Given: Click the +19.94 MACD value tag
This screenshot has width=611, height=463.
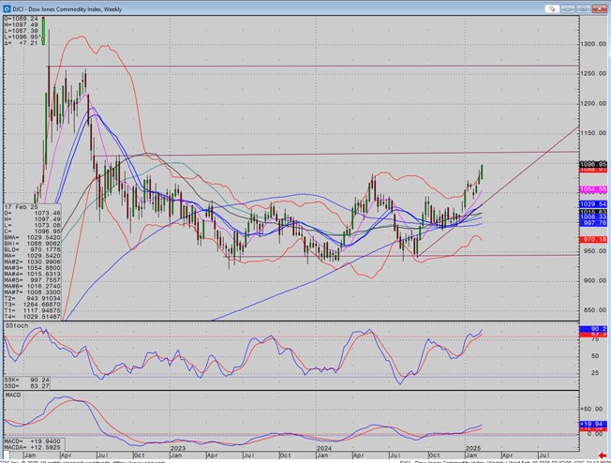Looking at the screenshot, I should [595, 423].
